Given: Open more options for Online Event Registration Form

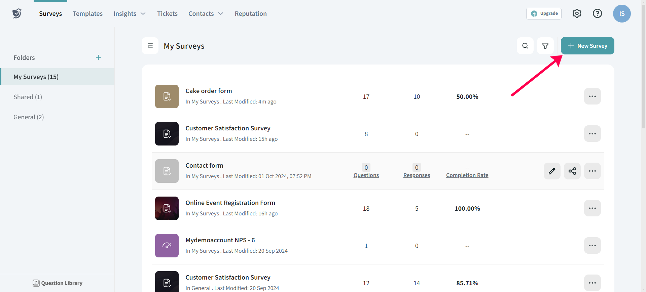Looking at the screenshot, I should (592, 208).
